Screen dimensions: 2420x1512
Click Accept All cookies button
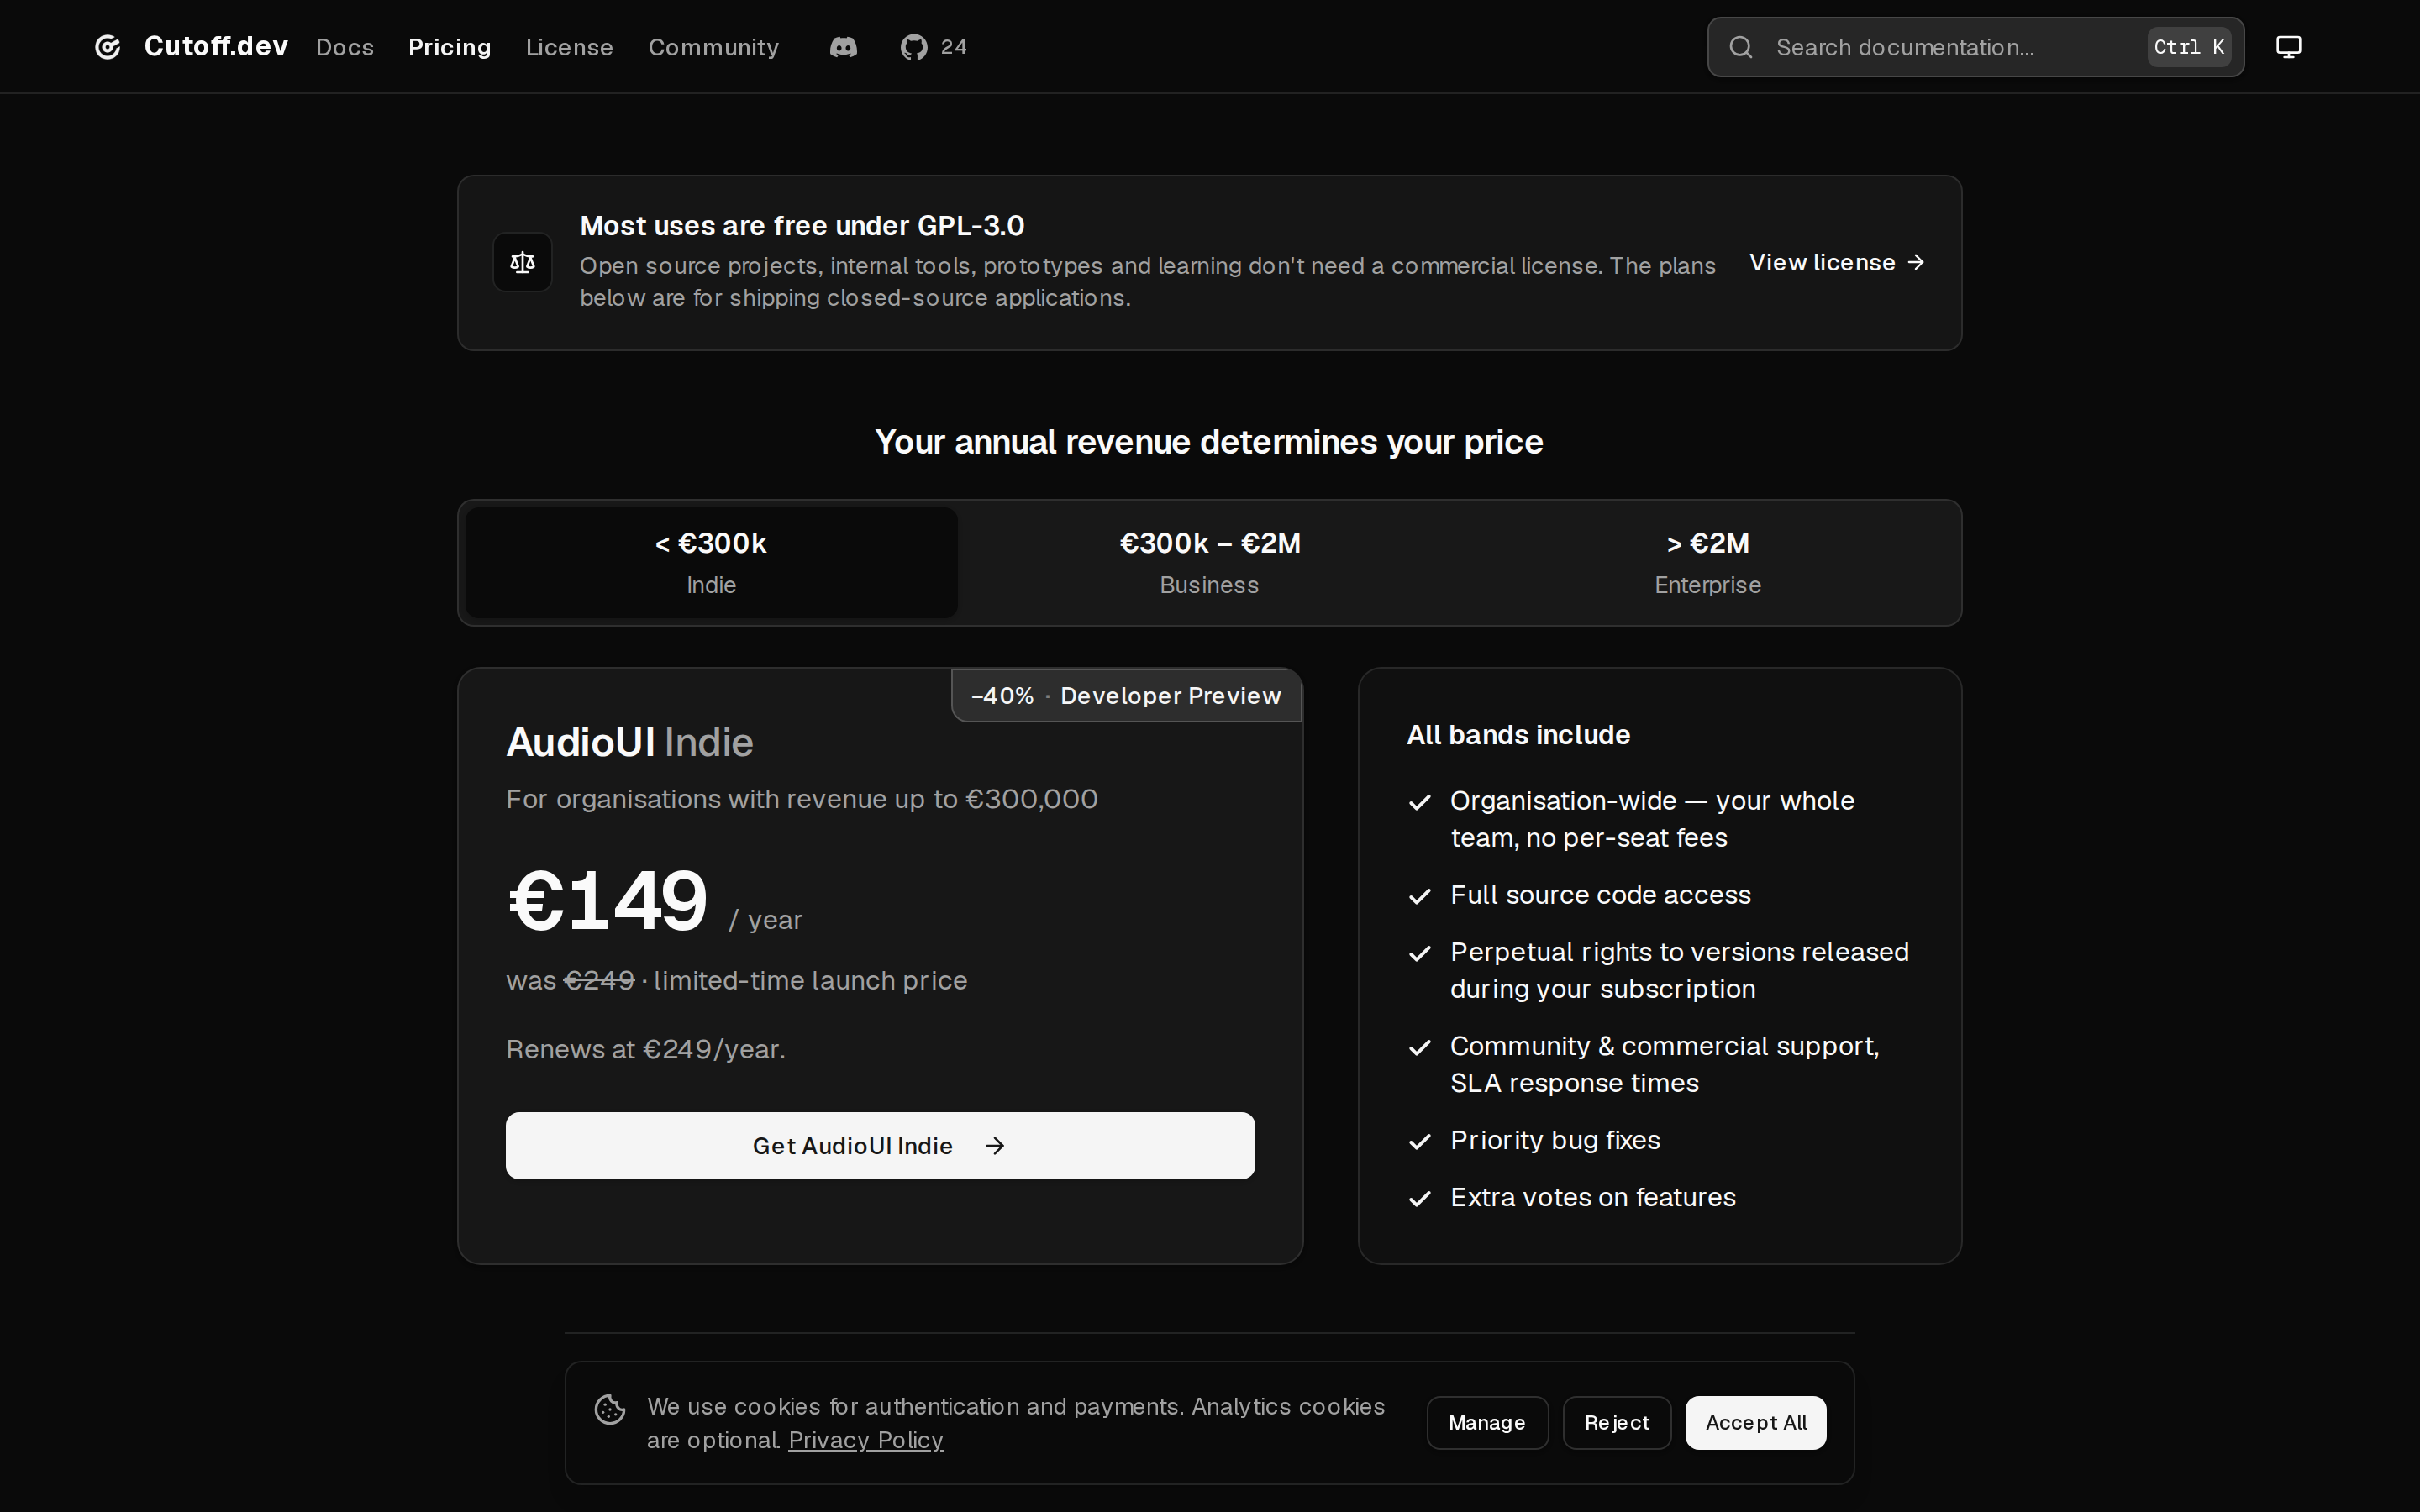pyautogui.click(x=1756, y=1423)
